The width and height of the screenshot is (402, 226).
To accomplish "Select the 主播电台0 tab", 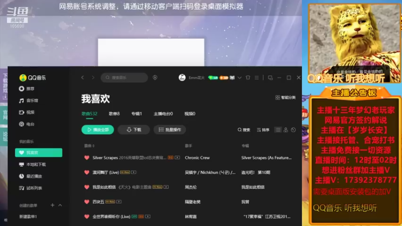I will (x=163, y=114).
